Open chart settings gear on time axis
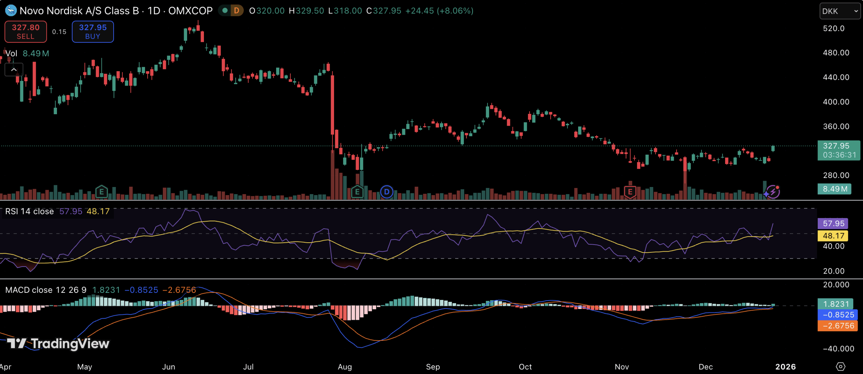 pyautogui.click(x=840, y=366)
